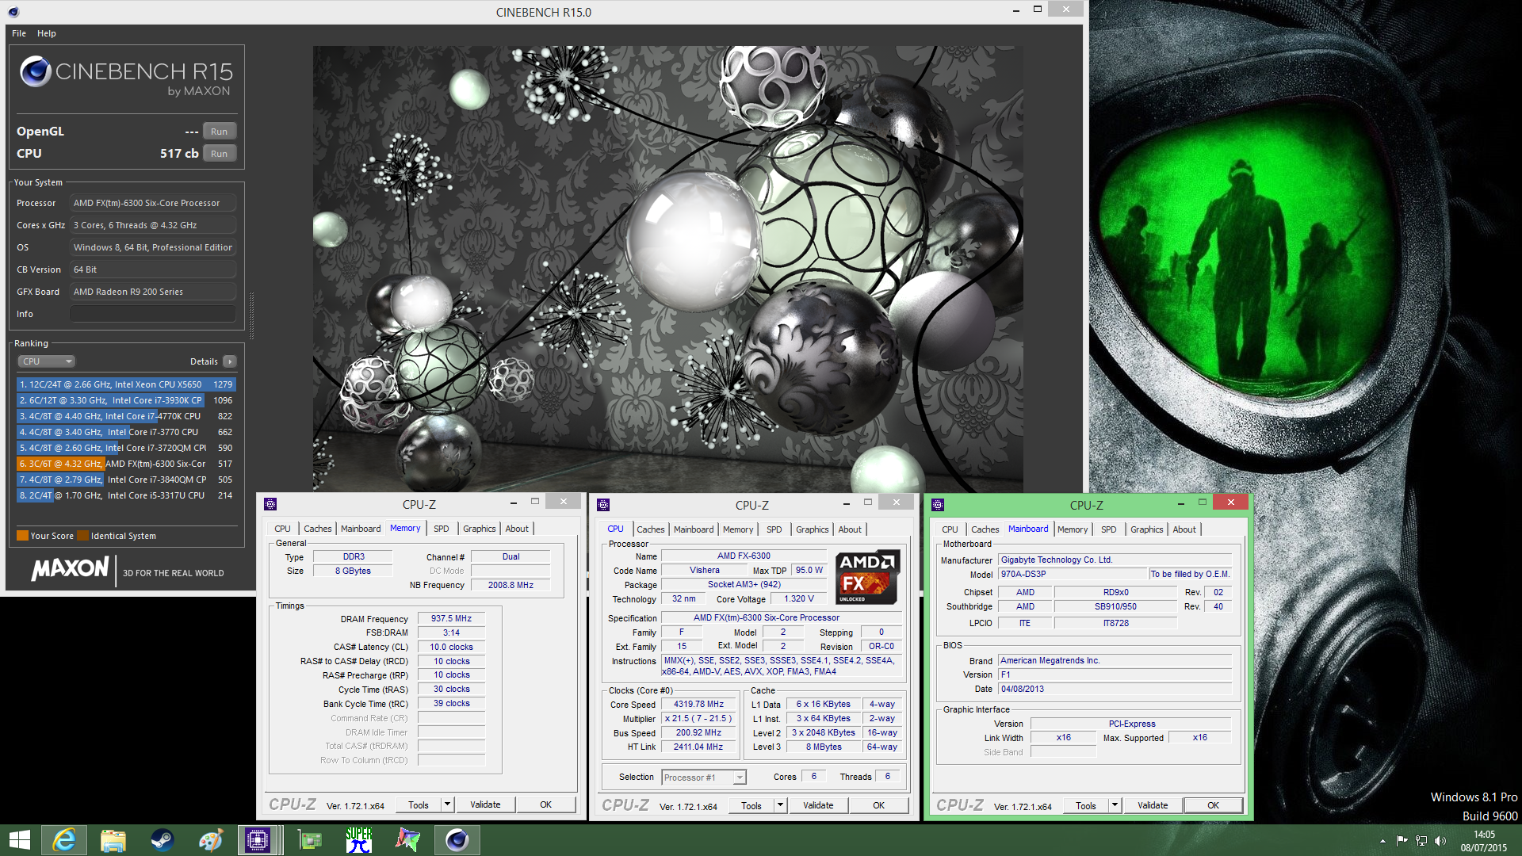
Task: Click the MAXON logo
Action: tap(70, 568)
